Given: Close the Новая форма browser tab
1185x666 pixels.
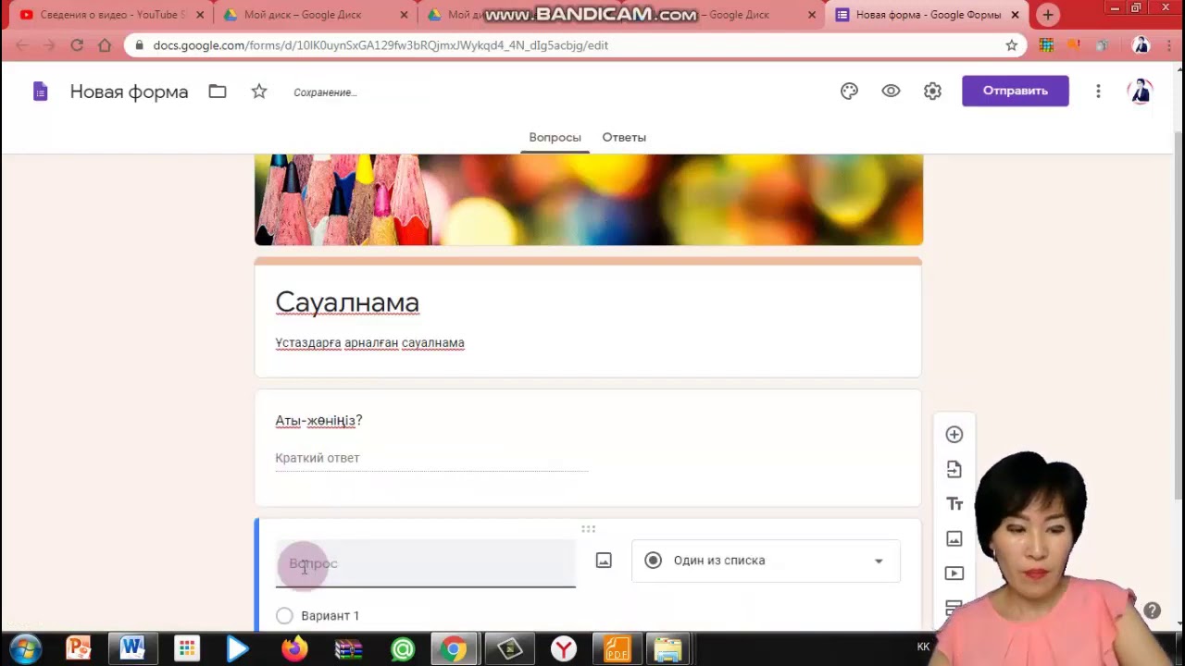Looking at the screenshot, I should [x=1016, y=15].
